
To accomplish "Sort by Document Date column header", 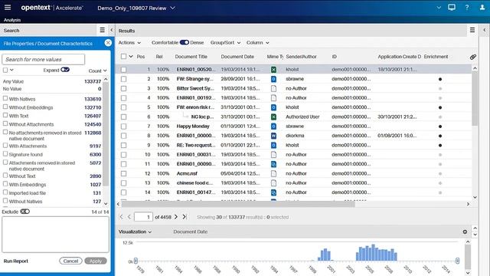I will pyautogui.click(x=237, y=57).
